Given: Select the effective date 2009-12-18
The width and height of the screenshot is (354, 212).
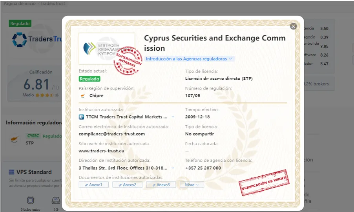Looking at the screenshot, I should pyautogui.click(x=197, y=117).
